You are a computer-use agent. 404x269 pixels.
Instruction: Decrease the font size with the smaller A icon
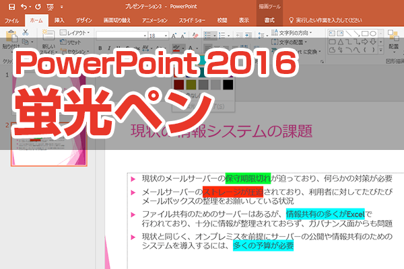183,36
